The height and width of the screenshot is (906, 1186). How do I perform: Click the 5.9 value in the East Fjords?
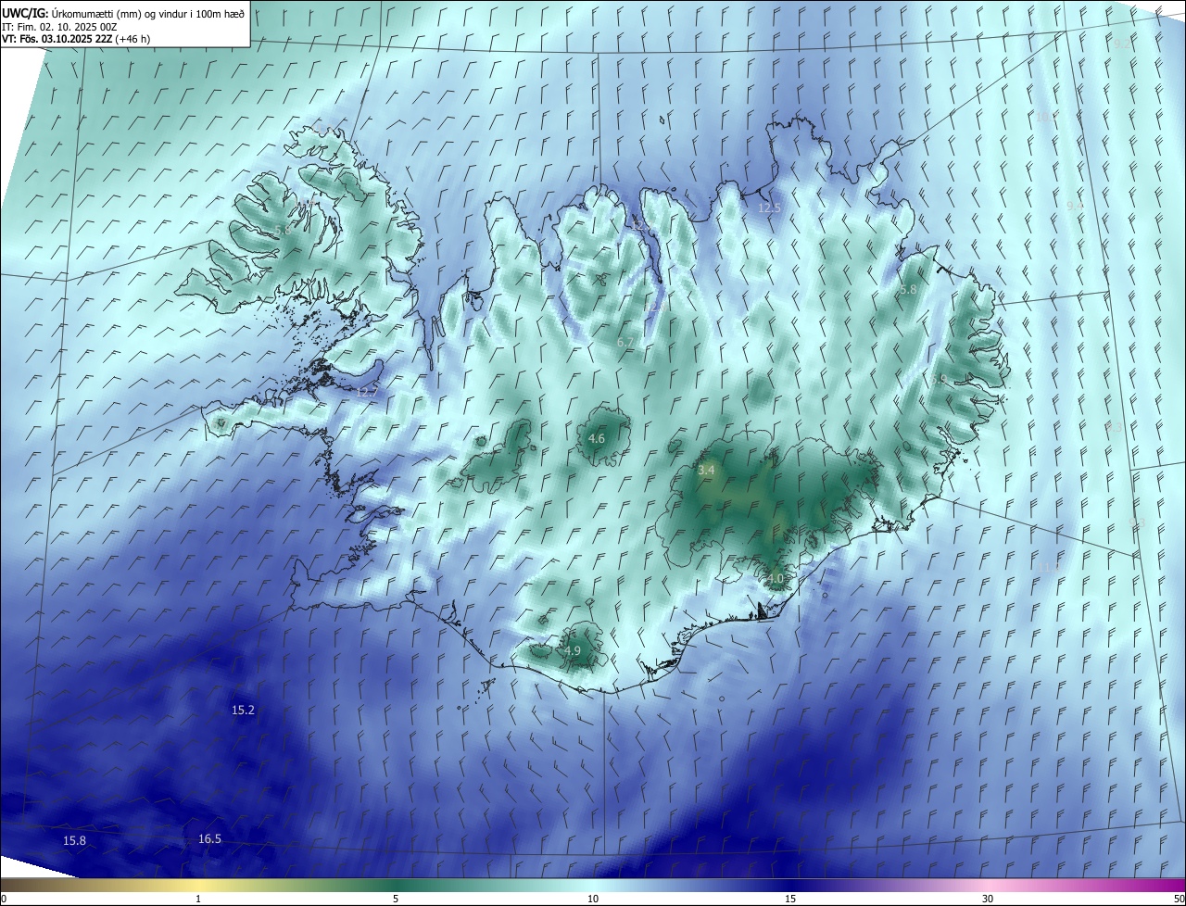pyautogui.click(x=939, y=379)
